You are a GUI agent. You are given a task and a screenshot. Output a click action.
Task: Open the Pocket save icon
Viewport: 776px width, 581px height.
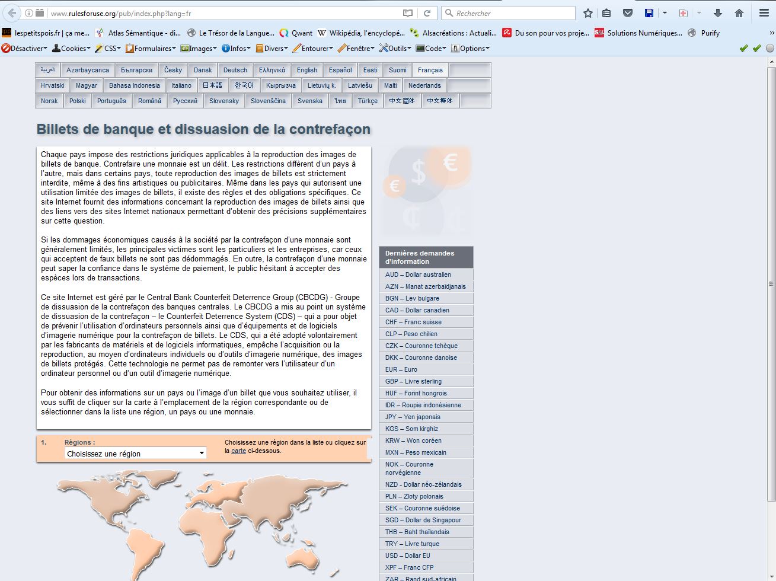(x=628, y=13)
